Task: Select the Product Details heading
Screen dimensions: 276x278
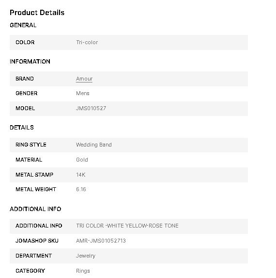Action: click(x=37, y=13)
